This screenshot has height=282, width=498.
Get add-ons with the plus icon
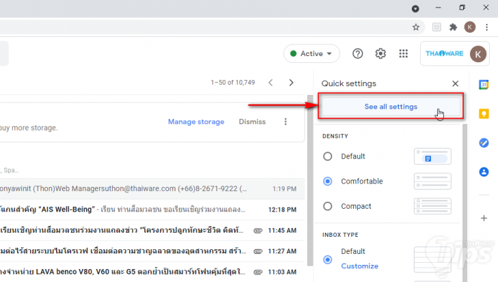pyautogui.click(x=484, y=218)
